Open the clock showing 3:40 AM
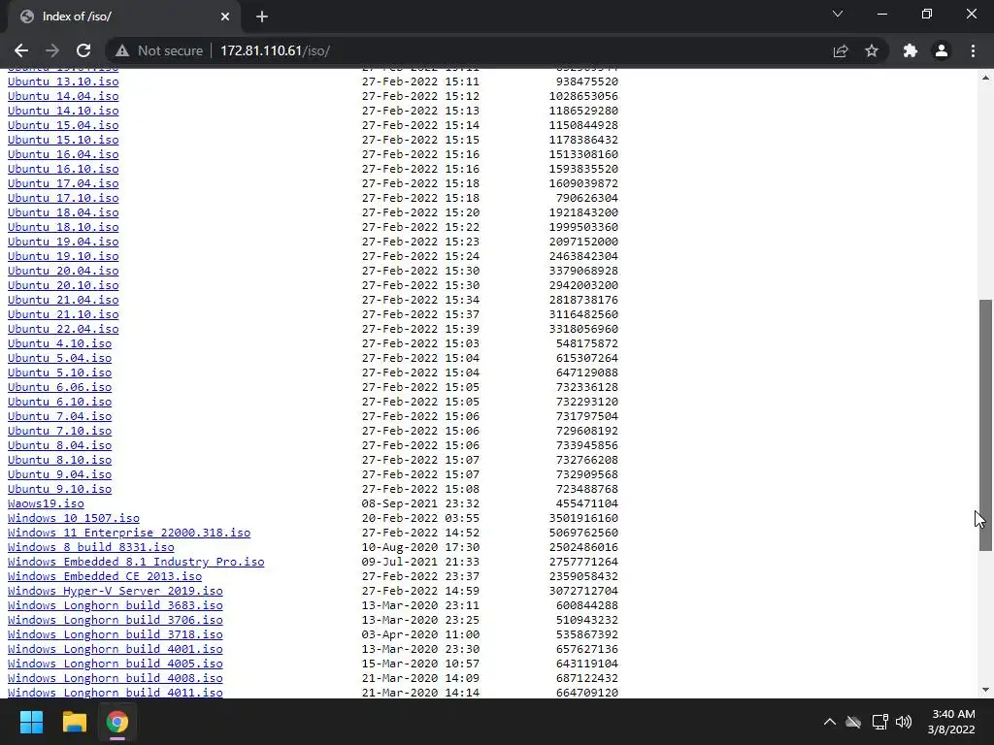 951,722
